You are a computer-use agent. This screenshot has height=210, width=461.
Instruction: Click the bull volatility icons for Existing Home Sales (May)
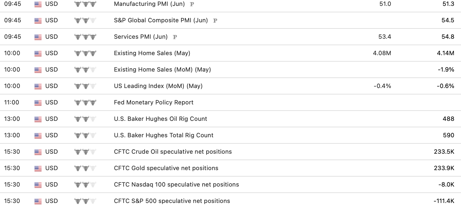85,53
